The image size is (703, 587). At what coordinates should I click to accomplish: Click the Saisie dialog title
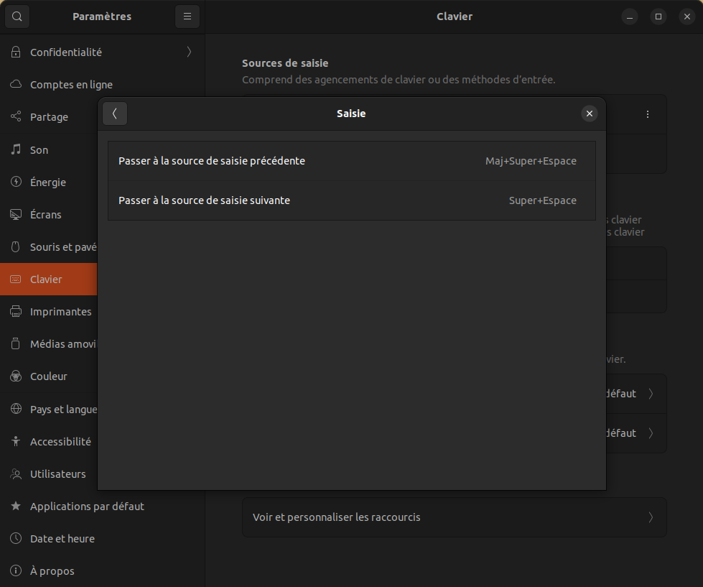(351, 114)
